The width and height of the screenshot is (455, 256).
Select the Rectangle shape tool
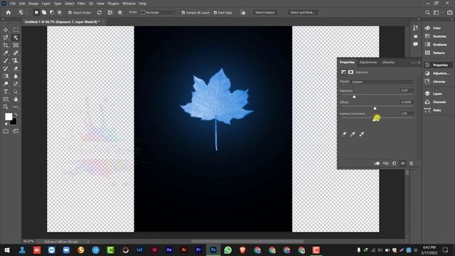(6, 100)
